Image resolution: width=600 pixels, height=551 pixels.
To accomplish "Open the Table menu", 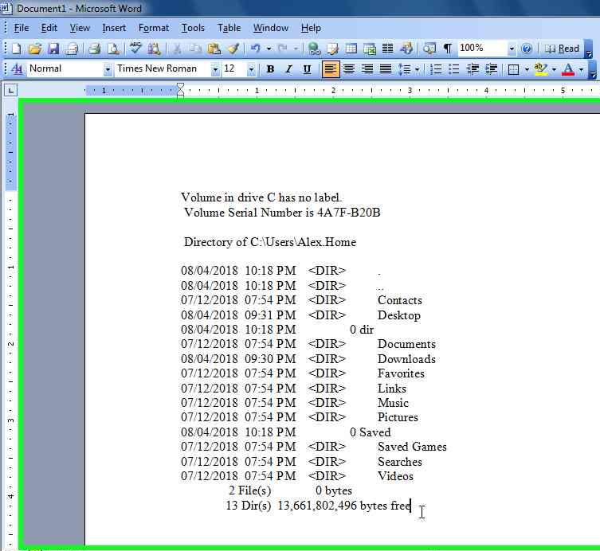I will point(229,28).
